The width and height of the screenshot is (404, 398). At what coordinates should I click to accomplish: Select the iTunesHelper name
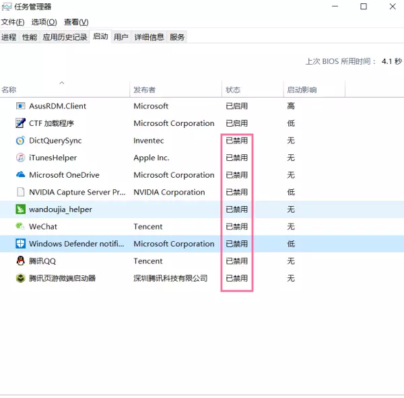coord(53,158)
